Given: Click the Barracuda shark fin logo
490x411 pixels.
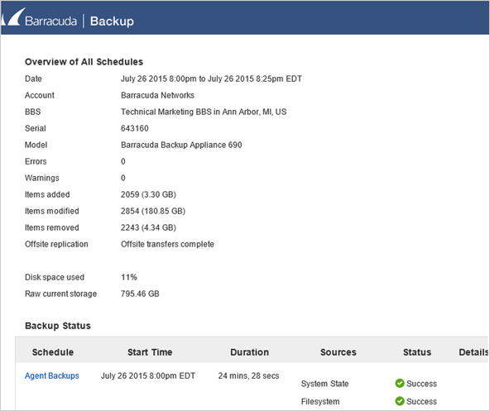Looking at the screenshot, I should pyautogui.click(x=13, y=17).
